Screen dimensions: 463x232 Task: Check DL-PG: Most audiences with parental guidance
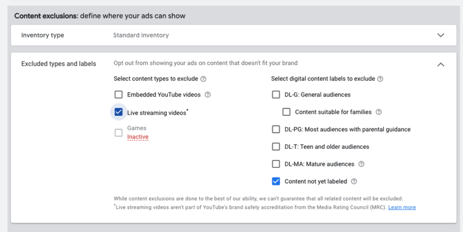pos(276,130)
